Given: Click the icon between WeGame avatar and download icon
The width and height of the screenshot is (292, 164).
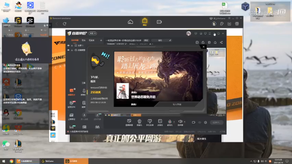Looking at the screenshot, I should 222,24.
